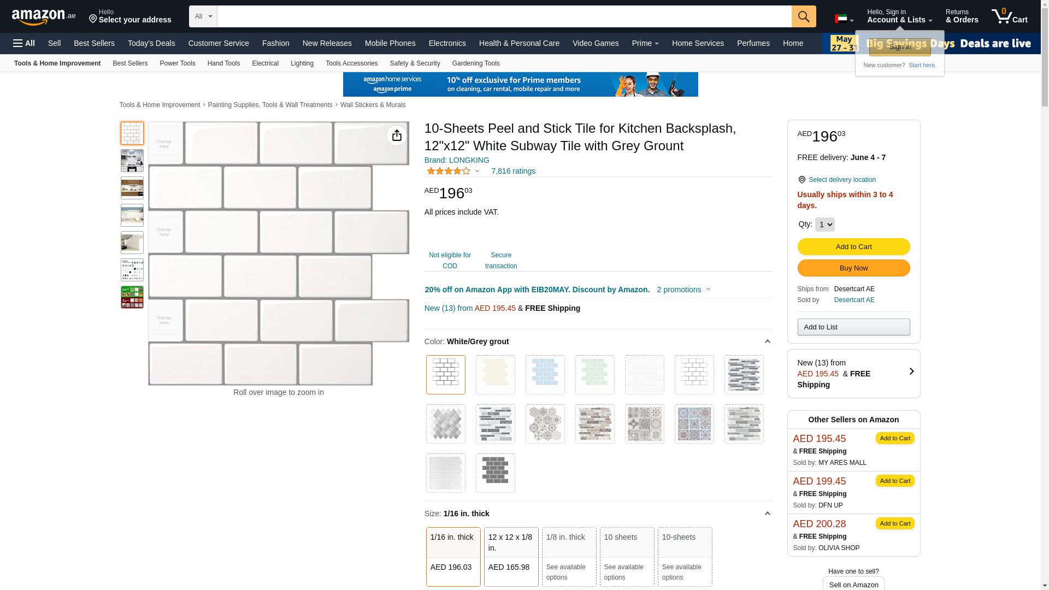Open the LONGKING brand link

click(x=457, y=160)
